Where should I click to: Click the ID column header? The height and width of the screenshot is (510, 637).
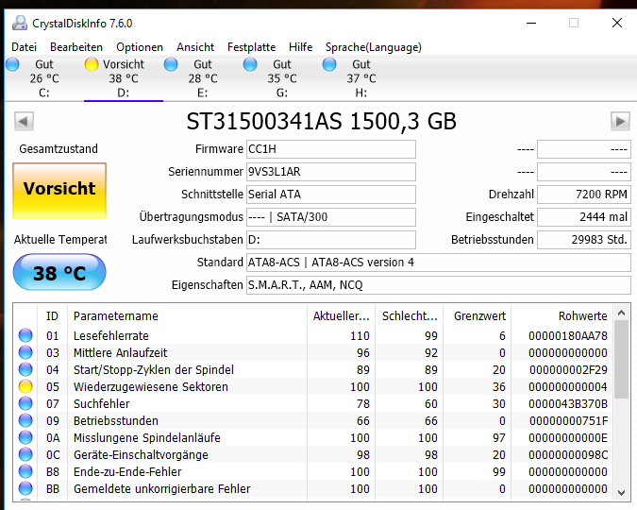(x=52, y=316)
